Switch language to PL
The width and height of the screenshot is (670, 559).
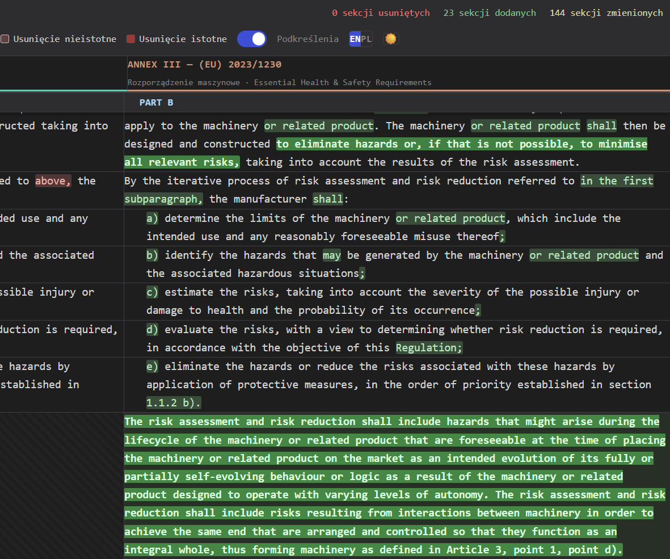tap(366, 39)
